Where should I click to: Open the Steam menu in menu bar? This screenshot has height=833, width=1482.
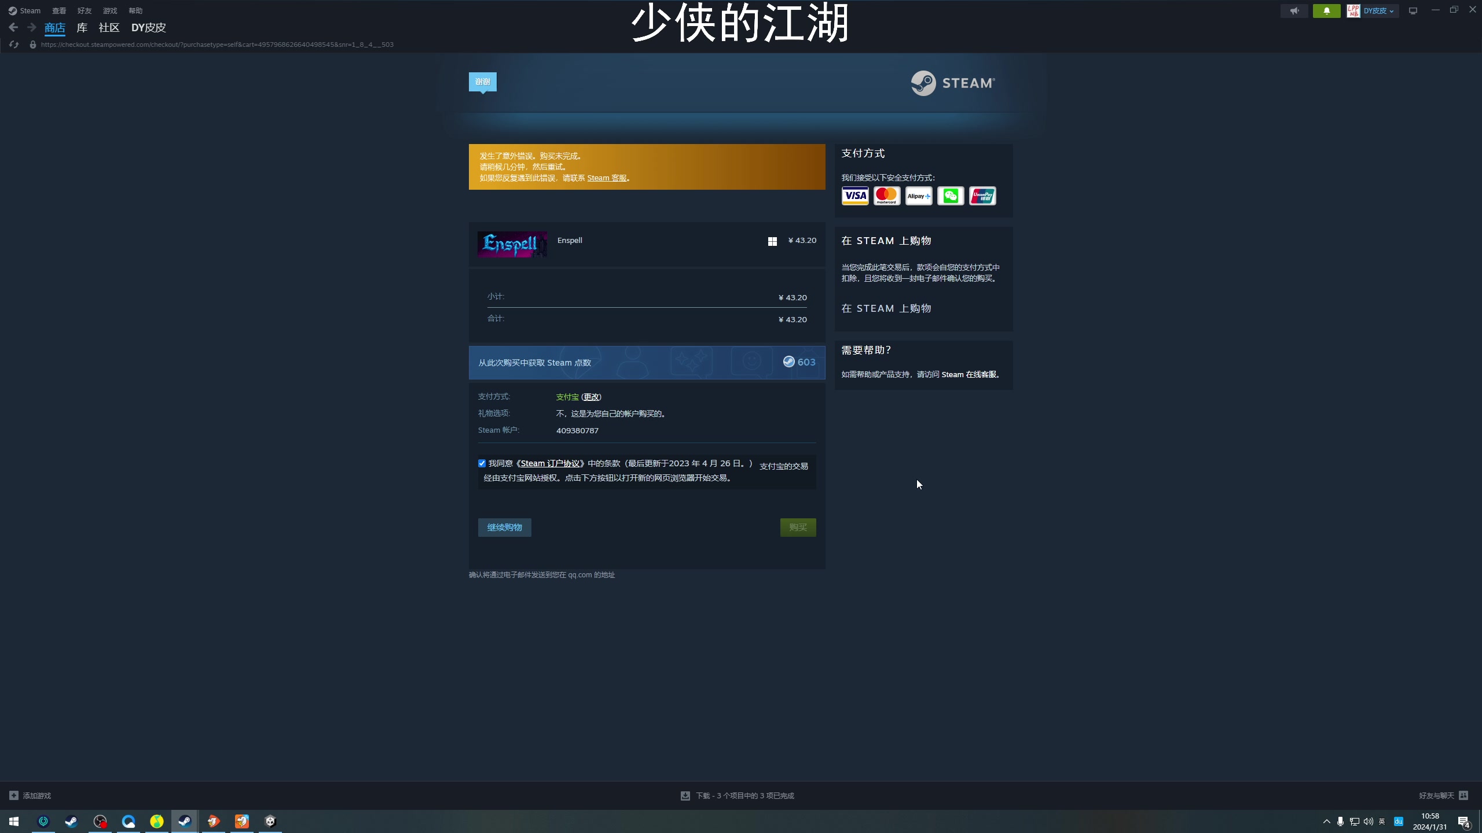point(24,10)
